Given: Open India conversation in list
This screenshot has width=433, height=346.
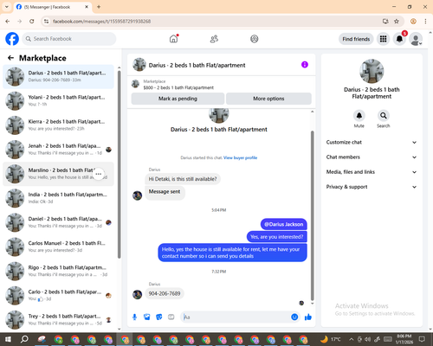Looking at the screenshot, I should point(58,198).
